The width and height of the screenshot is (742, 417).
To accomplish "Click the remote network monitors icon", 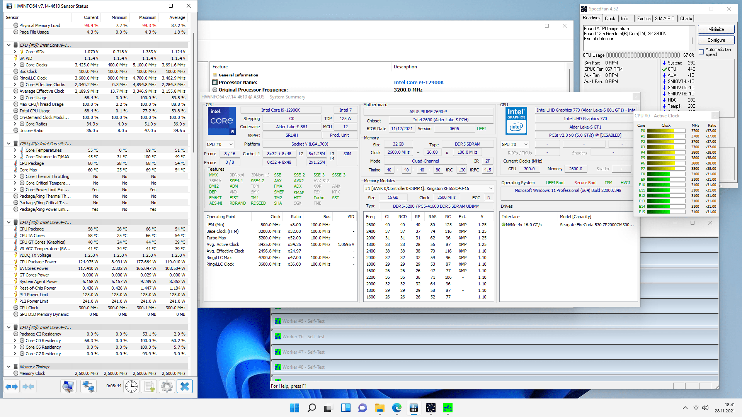I will tap(88, 386).
